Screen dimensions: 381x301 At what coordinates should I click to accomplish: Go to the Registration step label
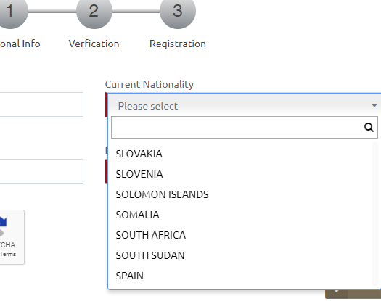pyautogui.click(x=178, y=44)
